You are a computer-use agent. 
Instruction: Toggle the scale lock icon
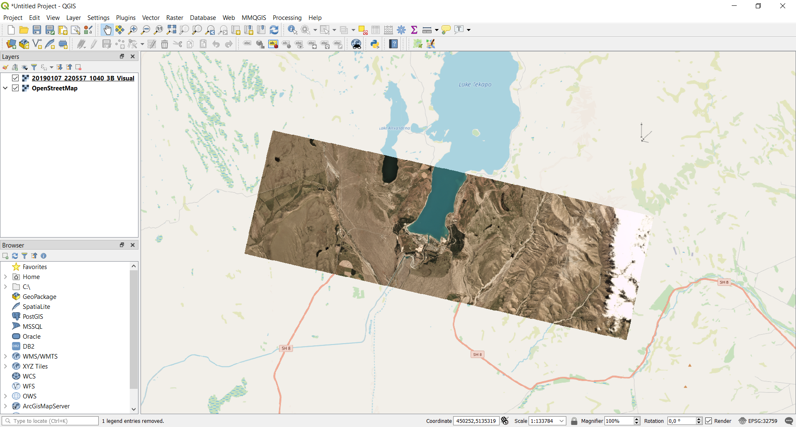(x=574, y=421)
